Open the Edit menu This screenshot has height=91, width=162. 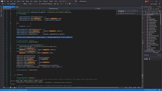pyautogui.click(x=8, y=1)
